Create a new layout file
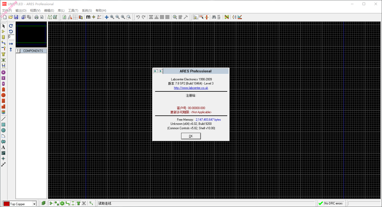 tap(5, 17)
